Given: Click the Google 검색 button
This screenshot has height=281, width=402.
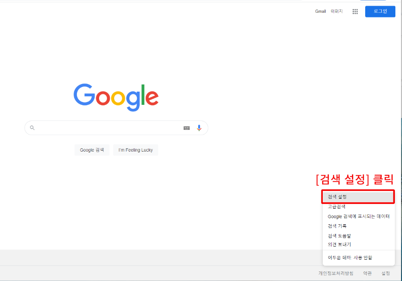Looking at the screenshot, I should click(x=92, y=150).
